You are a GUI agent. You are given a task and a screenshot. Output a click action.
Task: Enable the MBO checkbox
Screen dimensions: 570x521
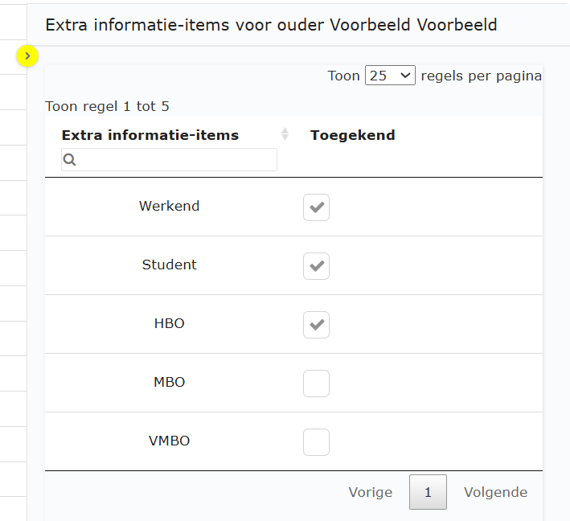(x=316, y=384)
